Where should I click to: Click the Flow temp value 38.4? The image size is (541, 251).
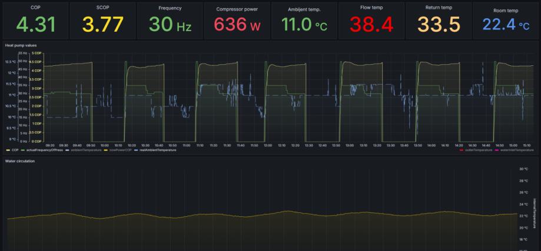371,25
